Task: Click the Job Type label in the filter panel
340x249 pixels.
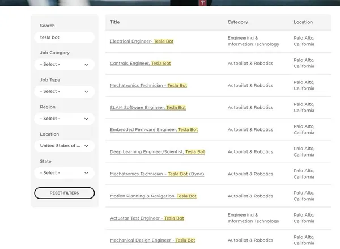Action: pos(50,80)
